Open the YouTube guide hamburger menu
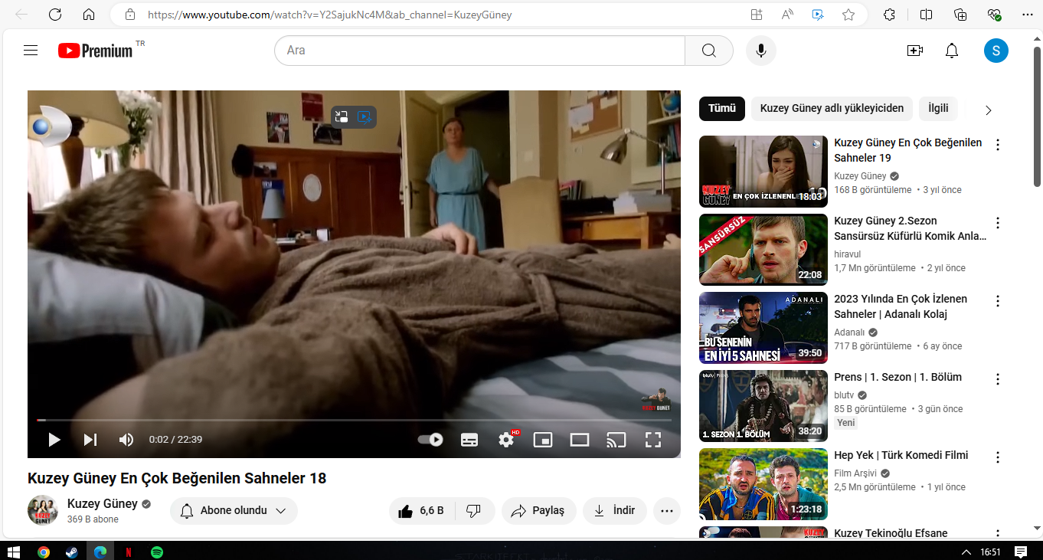 point(31,51)
